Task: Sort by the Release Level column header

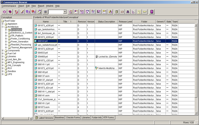Action: (x=126, y=21)
